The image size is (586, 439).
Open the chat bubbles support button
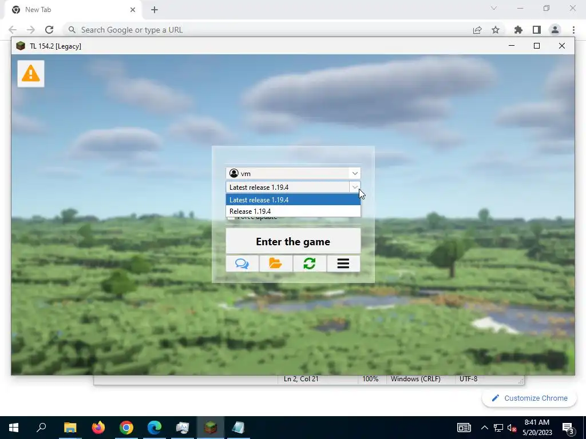[x=242, y=264]
